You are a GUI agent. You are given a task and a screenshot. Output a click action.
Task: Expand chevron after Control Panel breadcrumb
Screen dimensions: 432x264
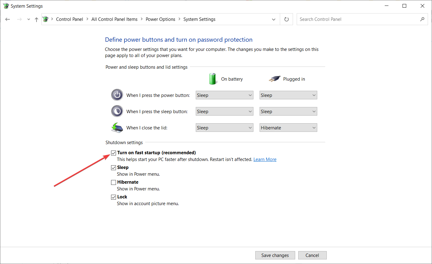87,19
